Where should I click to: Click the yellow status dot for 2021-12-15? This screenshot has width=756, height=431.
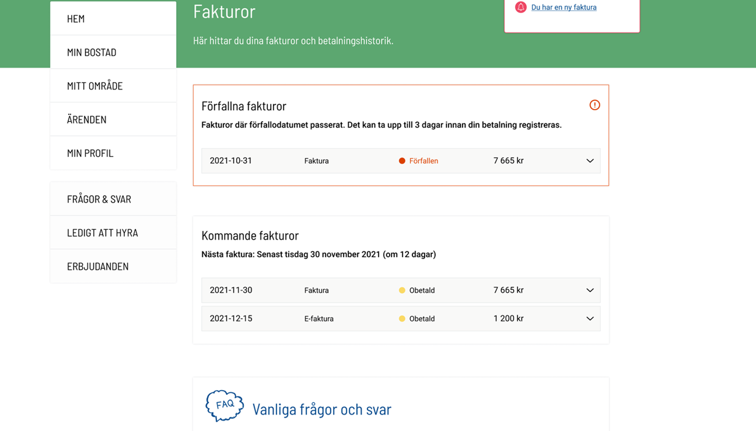tap(402, 319)
